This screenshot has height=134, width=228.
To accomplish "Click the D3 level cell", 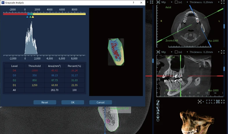I will 15,75.
